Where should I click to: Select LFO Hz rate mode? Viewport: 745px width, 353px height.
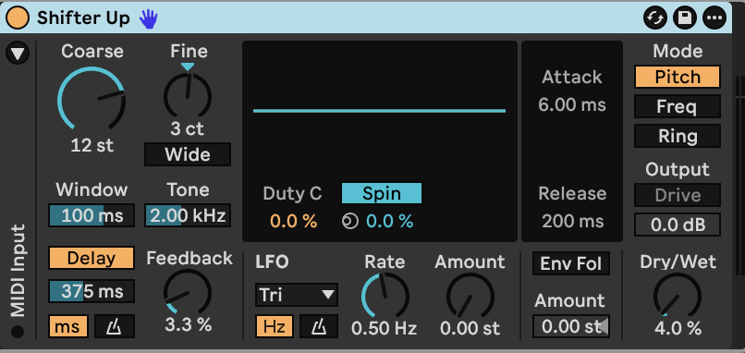275,326
